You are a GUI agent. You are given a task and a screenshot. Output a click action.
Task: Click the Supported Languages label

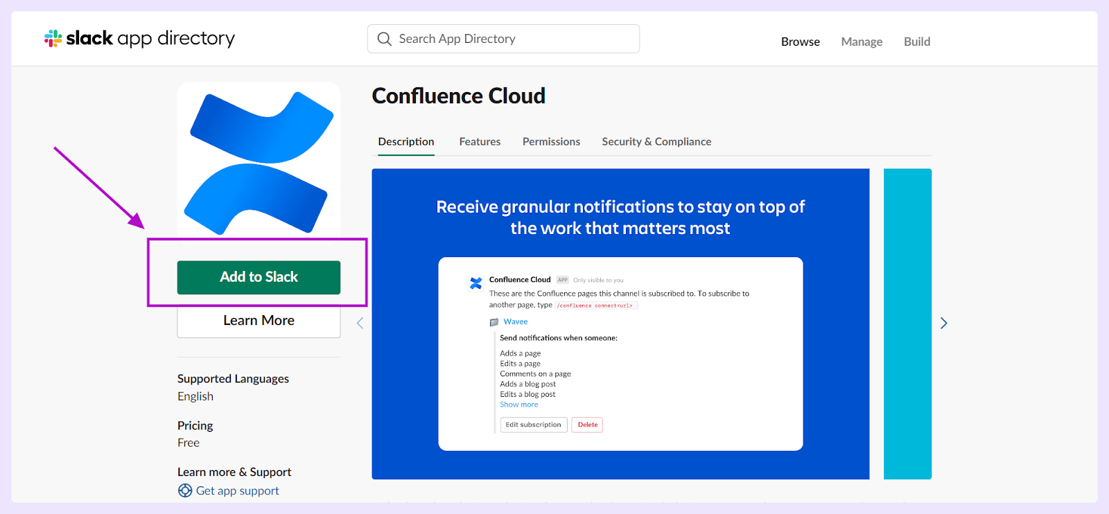233,379
